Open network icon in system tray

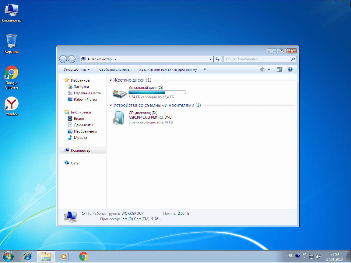click(311, 257)
